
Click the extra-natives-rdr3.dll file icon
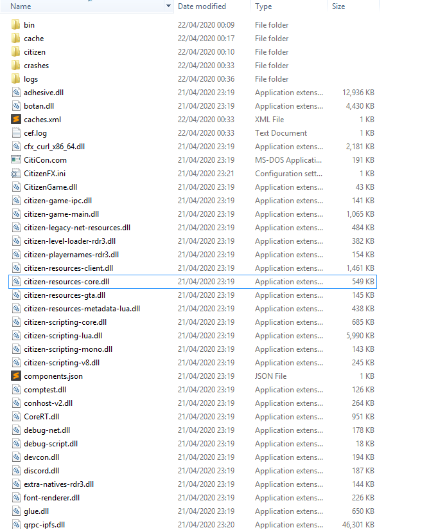(x=16, y=484)
